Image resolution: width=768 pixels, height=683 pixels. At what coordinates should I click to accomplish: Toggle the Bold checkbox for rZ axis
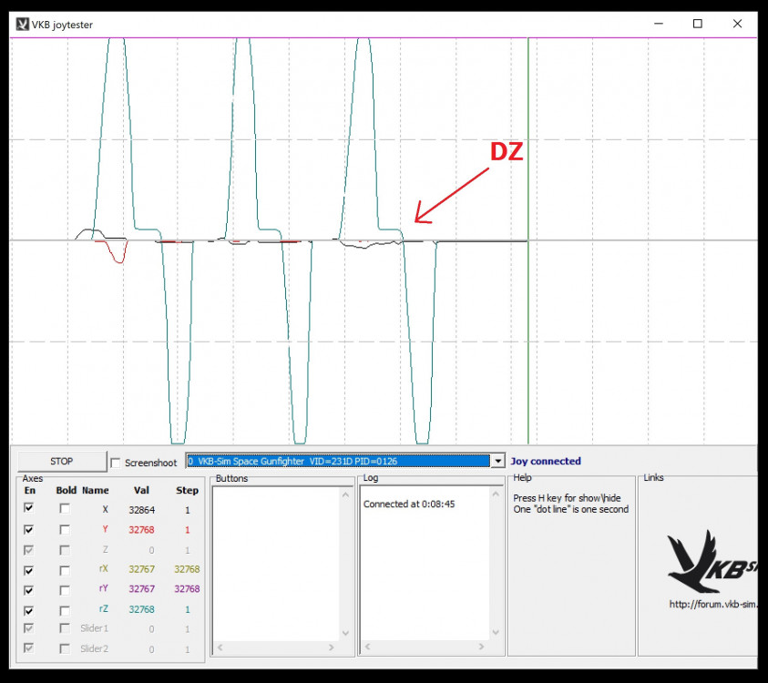(65, 610)
